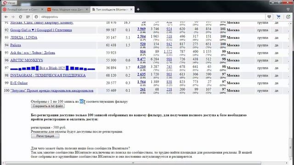Open ARCTIC MONKEYS community link
Screen dimensions: 294x165
pos(27,60)
